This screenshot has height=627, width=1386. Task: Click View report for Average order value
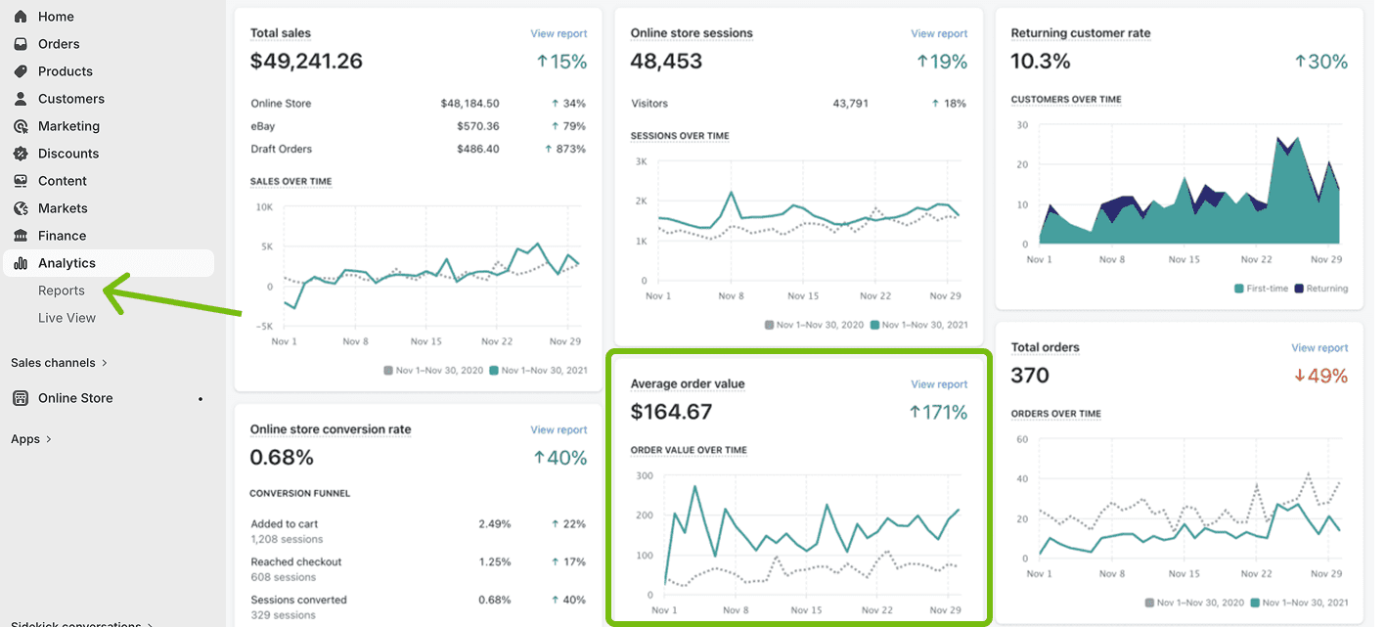938,383
